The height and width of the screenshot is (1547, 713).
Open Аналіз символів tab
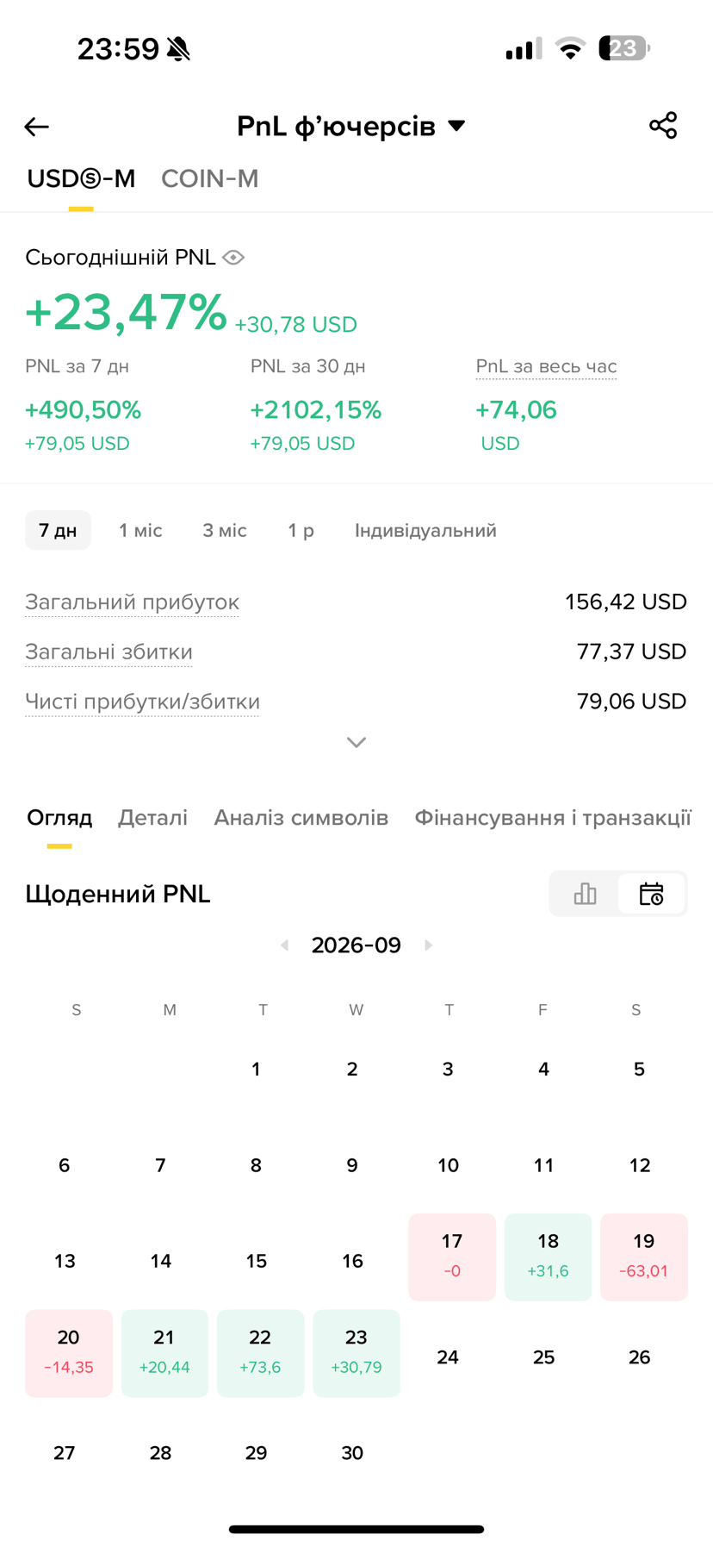coord(301,818)
